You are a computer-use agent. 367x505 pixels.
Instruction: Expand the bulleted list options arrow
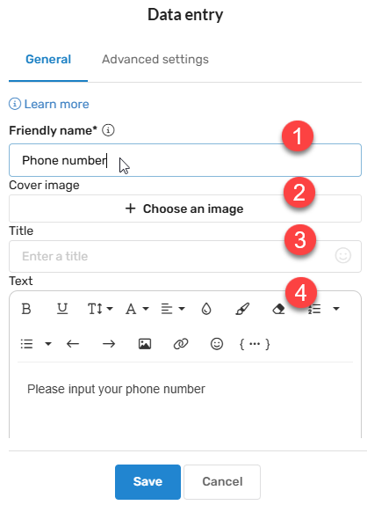click(48, 344)
